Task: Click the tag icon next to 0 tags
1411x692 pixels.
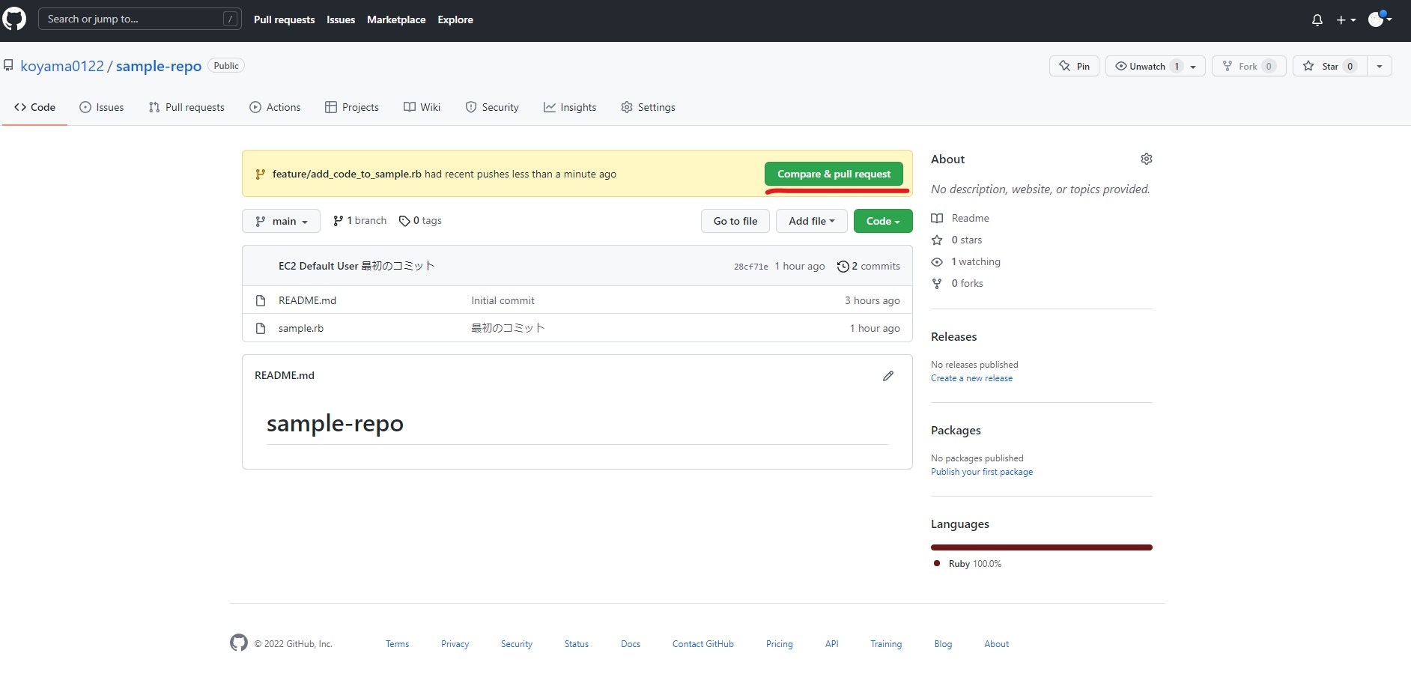Action: [404, 221]
